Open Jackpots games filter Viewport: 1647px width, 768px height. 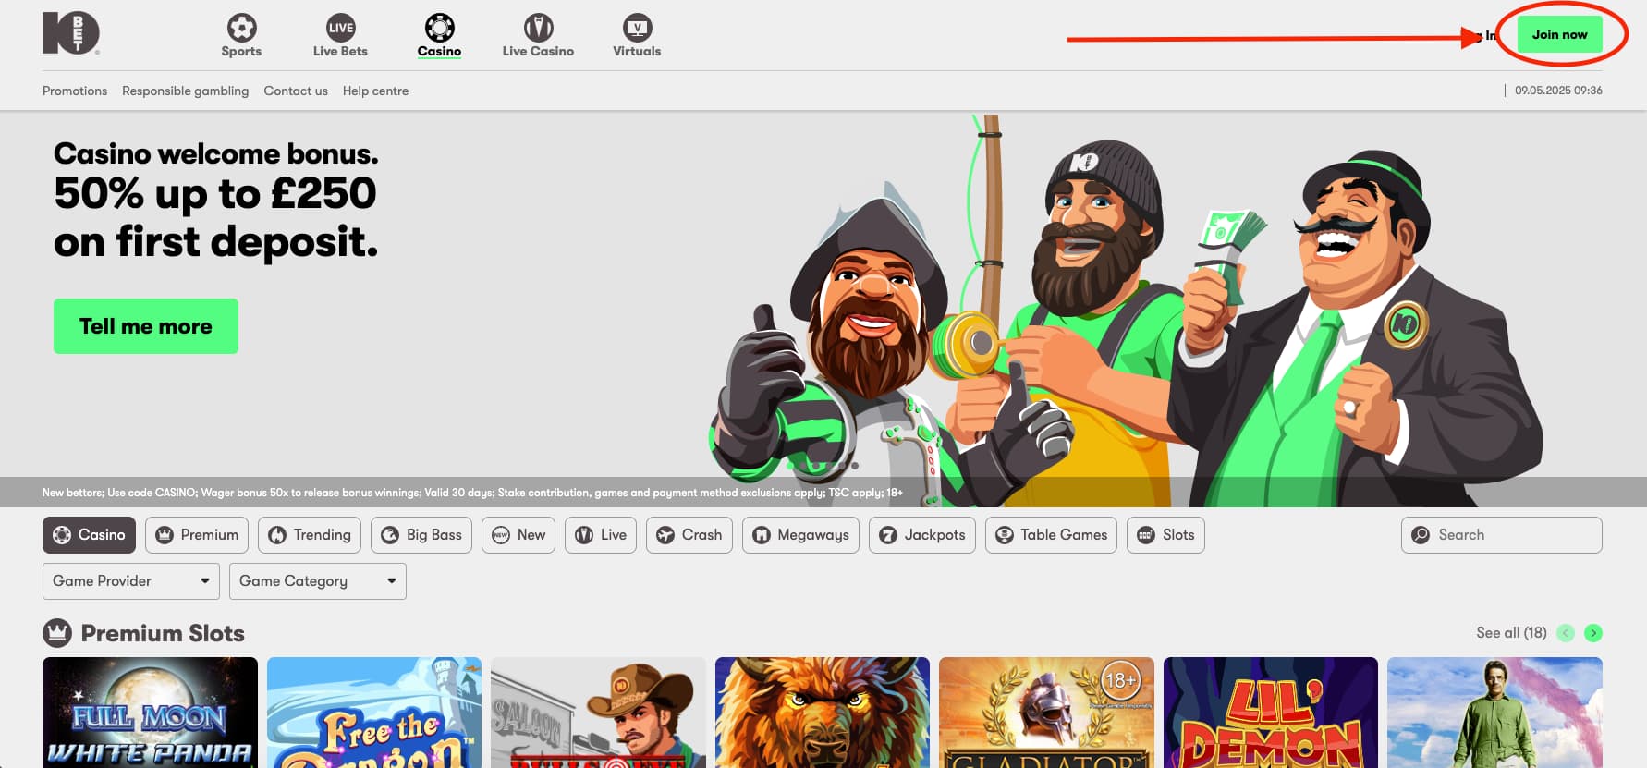pos(921,535)
